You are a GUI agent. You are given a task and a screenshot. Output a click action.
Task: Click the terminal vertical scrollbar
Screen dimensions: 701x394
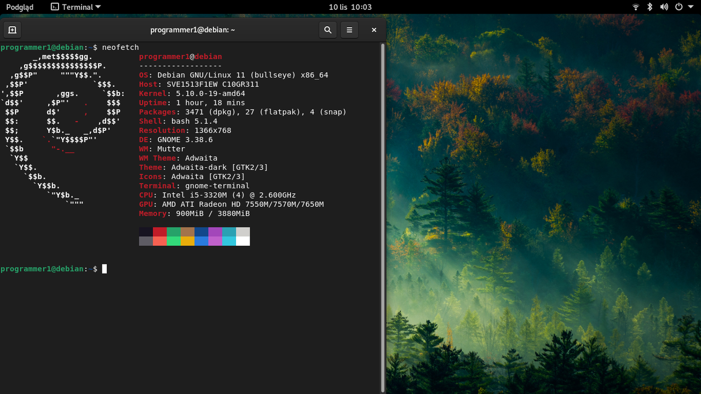(383, 217)
